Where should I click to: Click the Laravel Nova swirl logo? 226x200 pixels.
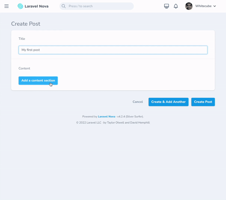pyautogui.click(x=20, y=6)
